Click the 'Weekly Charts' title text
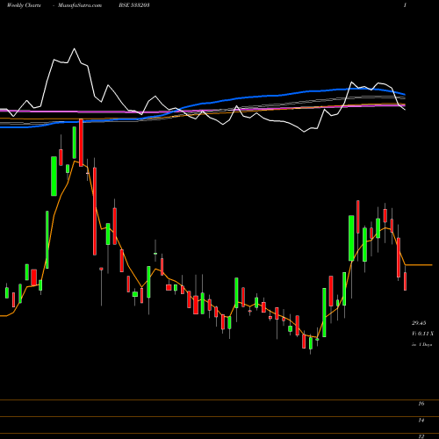439x439 pixels. [x=24, y=5]
